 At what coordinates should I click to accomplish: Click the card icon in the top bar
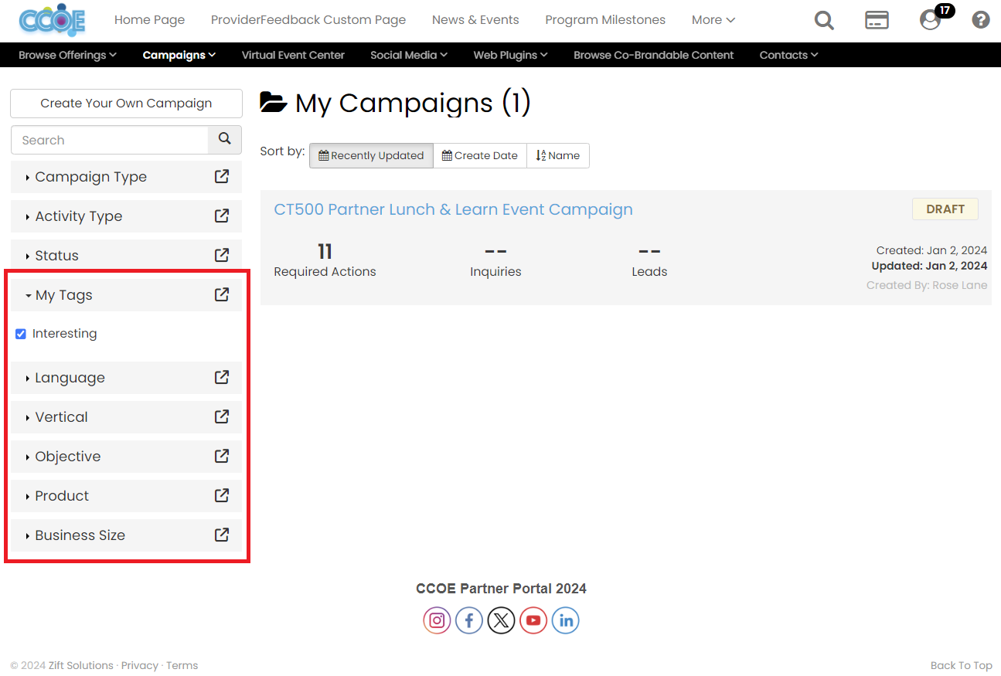(x=877, y=20)
